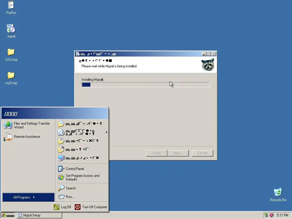This screenshot has width=292, height=219.
Task: Click the installation progress bar
Action: point(146,85)
